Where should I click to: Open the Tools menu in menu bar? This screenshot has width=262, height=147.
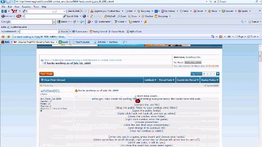pyautogui.click(x=36, y=7)
